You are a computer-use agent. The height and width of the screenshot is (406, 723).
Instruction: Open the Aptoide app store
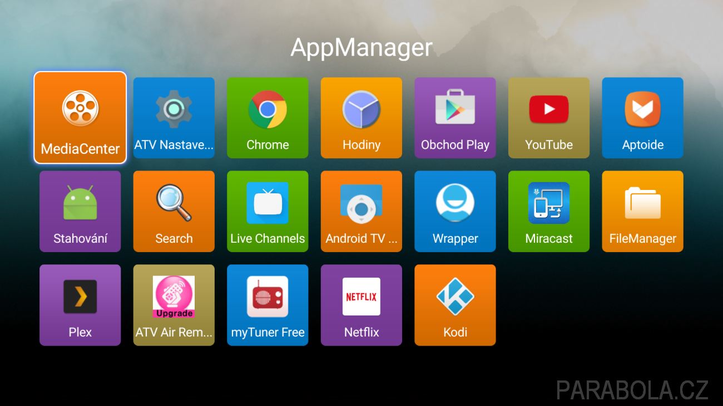(642, 118)
